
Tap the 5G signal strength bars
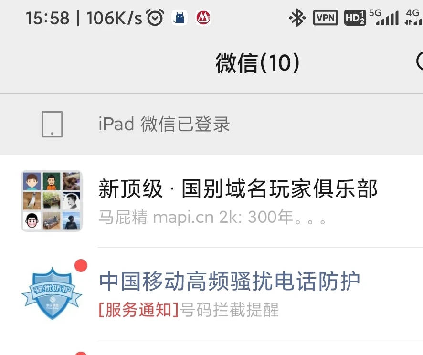coord(384,18)
